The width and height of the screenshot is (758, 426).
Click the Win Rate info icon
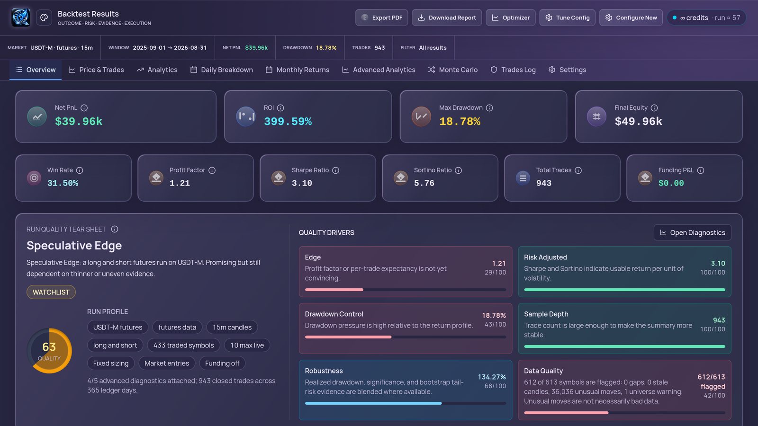click(80, 170)
